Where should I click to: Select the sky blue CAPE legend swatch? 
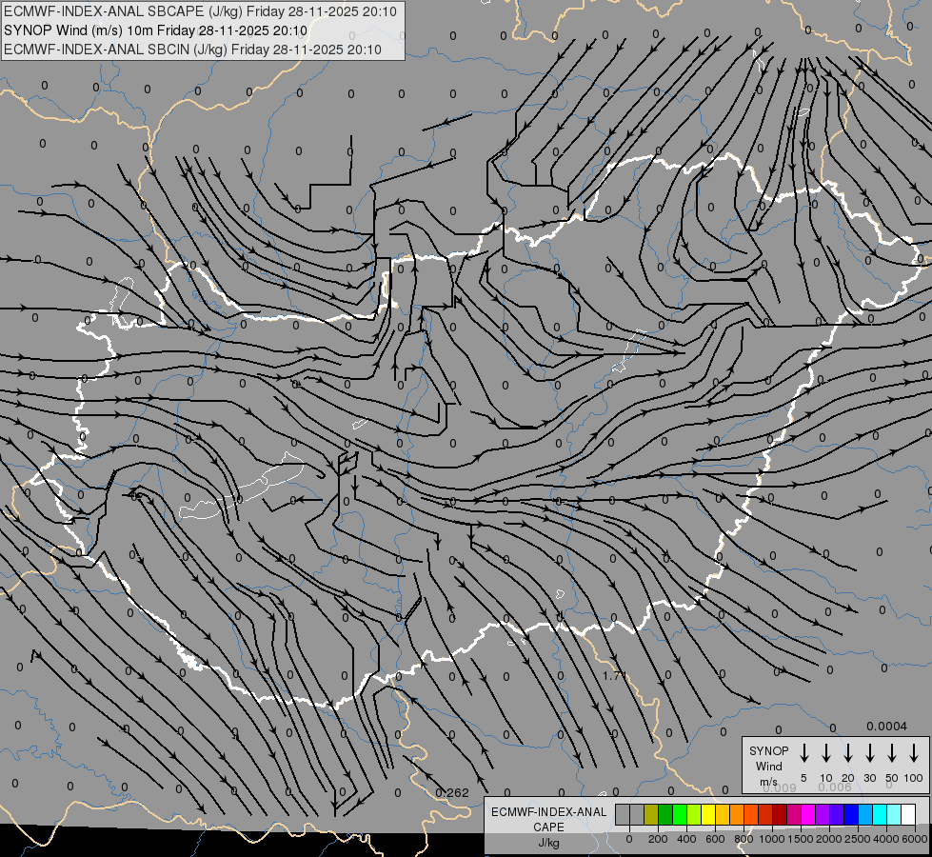(865, 814)
